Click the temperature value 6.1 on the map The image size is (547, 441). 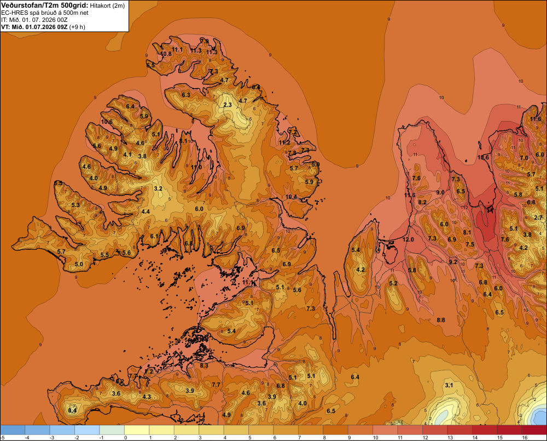(x=154, y=236)
